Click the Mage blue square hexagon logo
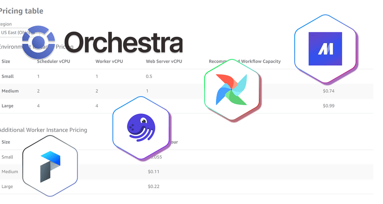 [x=325, y=49]
